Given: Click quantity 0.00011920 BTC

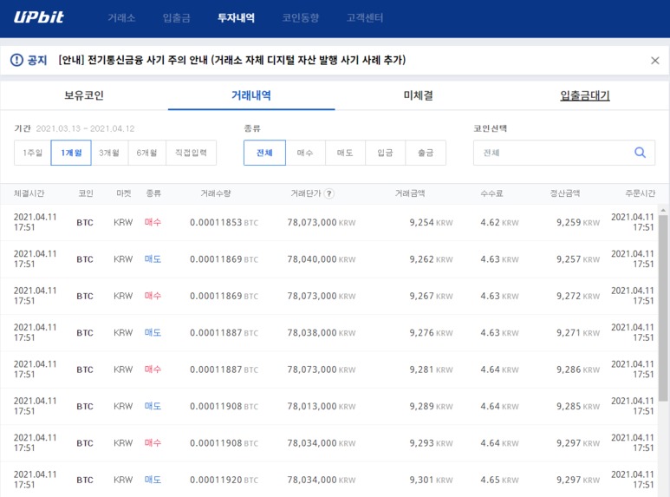Looking at the screenshot, I should pos(224,480).
